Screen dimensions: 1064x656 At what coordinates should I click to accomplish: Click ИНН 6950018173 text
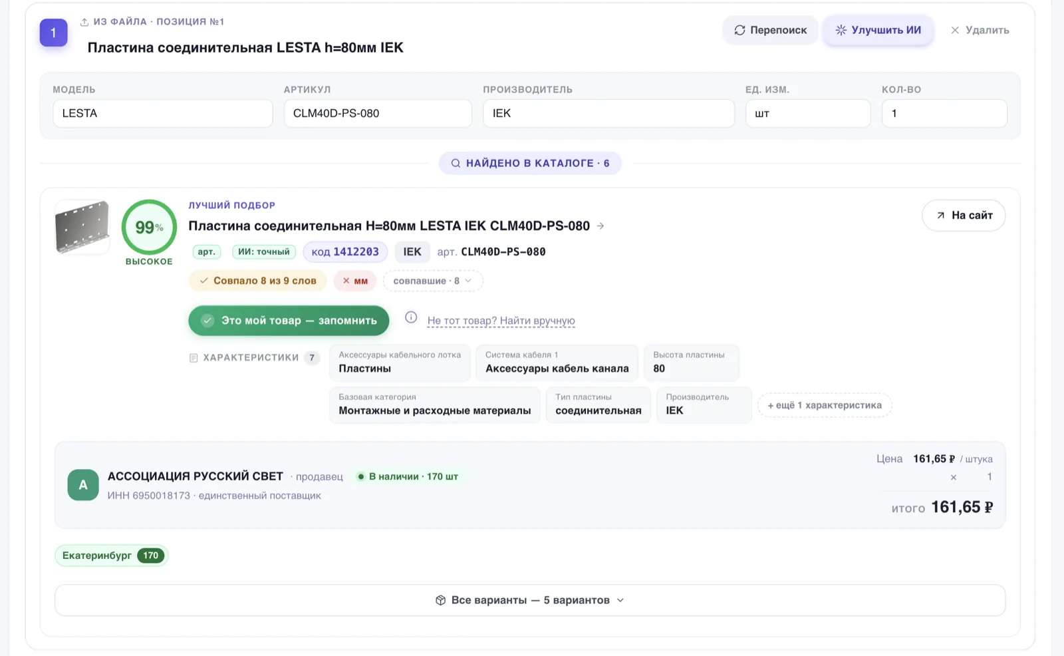pyautogui.click(x=149, y=496)
